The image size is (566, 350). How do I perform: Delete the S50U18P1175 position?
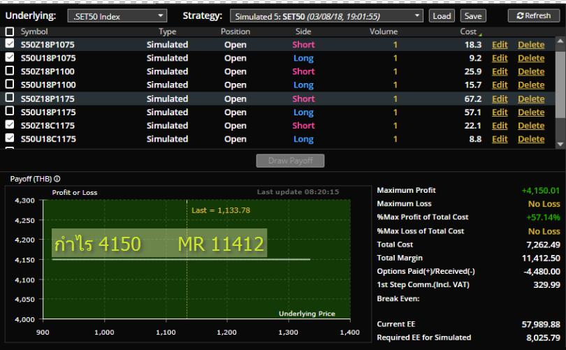click(x=531, y=112)
